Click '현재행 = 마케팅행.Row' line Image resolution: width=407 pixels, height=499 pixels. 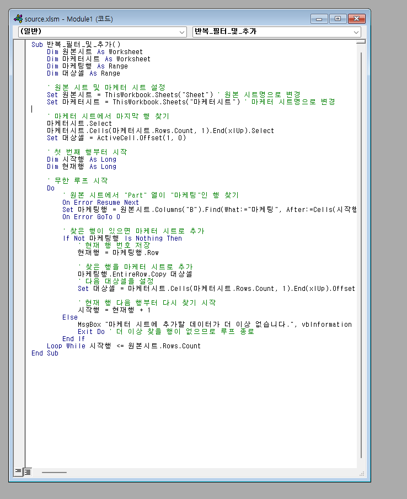(x=118, y=253)
